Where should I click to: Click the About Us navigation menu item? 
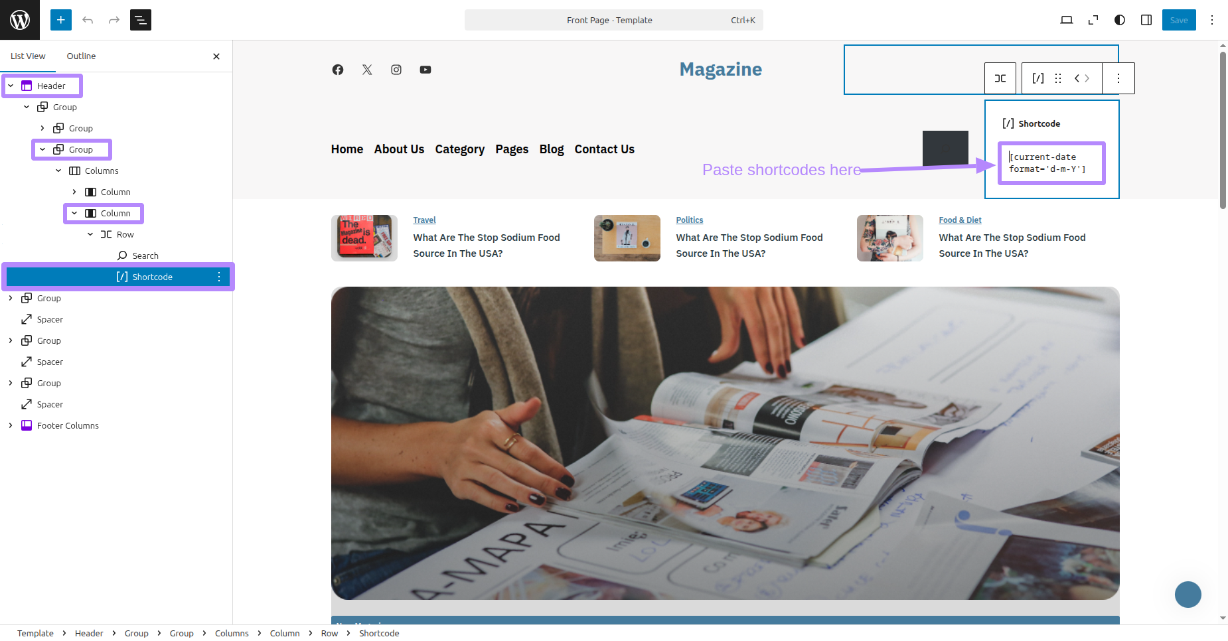tap(399, 149)
